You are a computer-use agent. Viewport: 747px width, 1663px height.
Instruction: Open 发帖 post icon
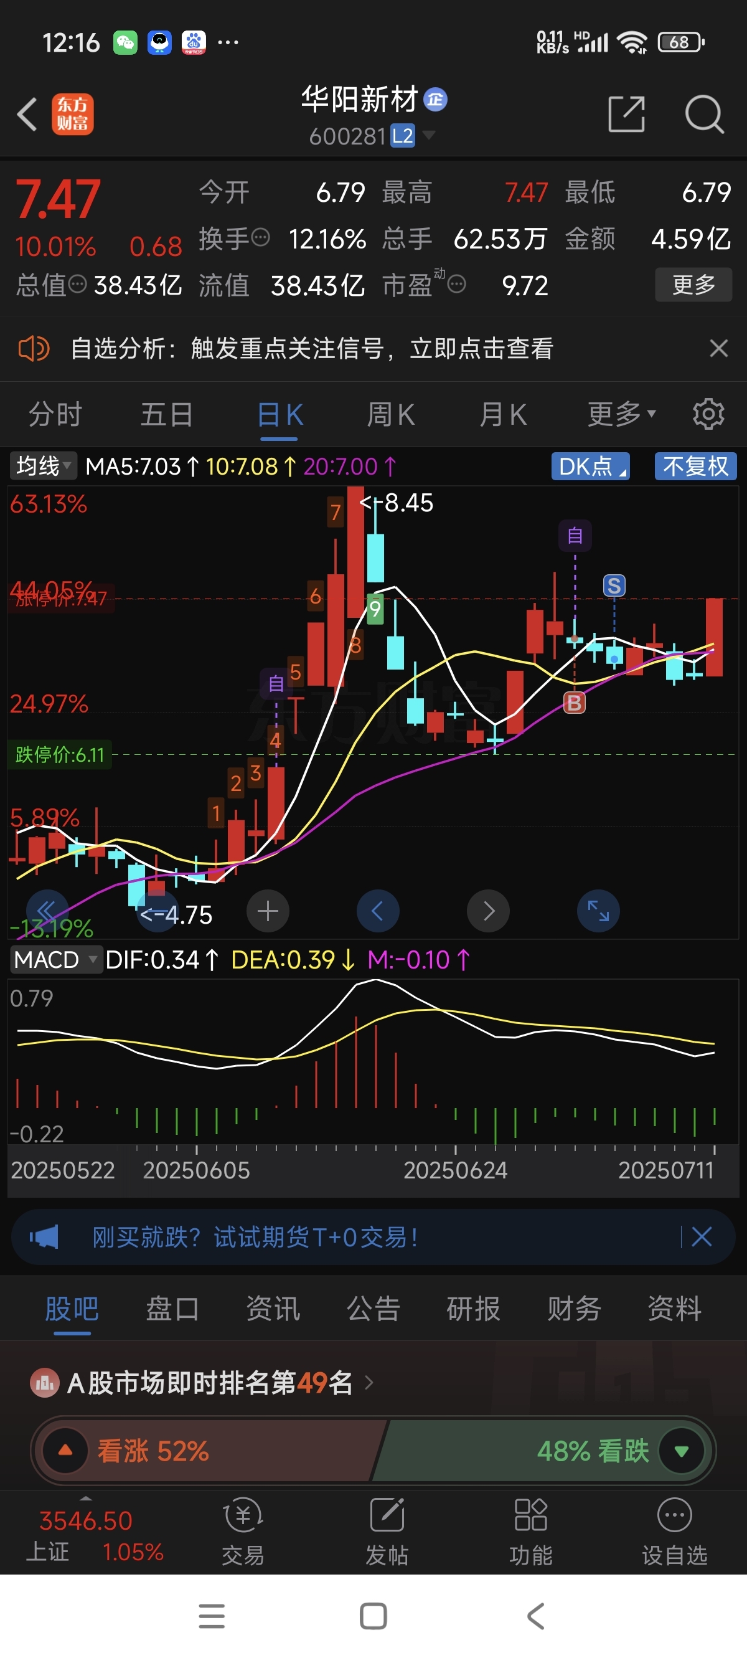click(x=387, y=1532)
